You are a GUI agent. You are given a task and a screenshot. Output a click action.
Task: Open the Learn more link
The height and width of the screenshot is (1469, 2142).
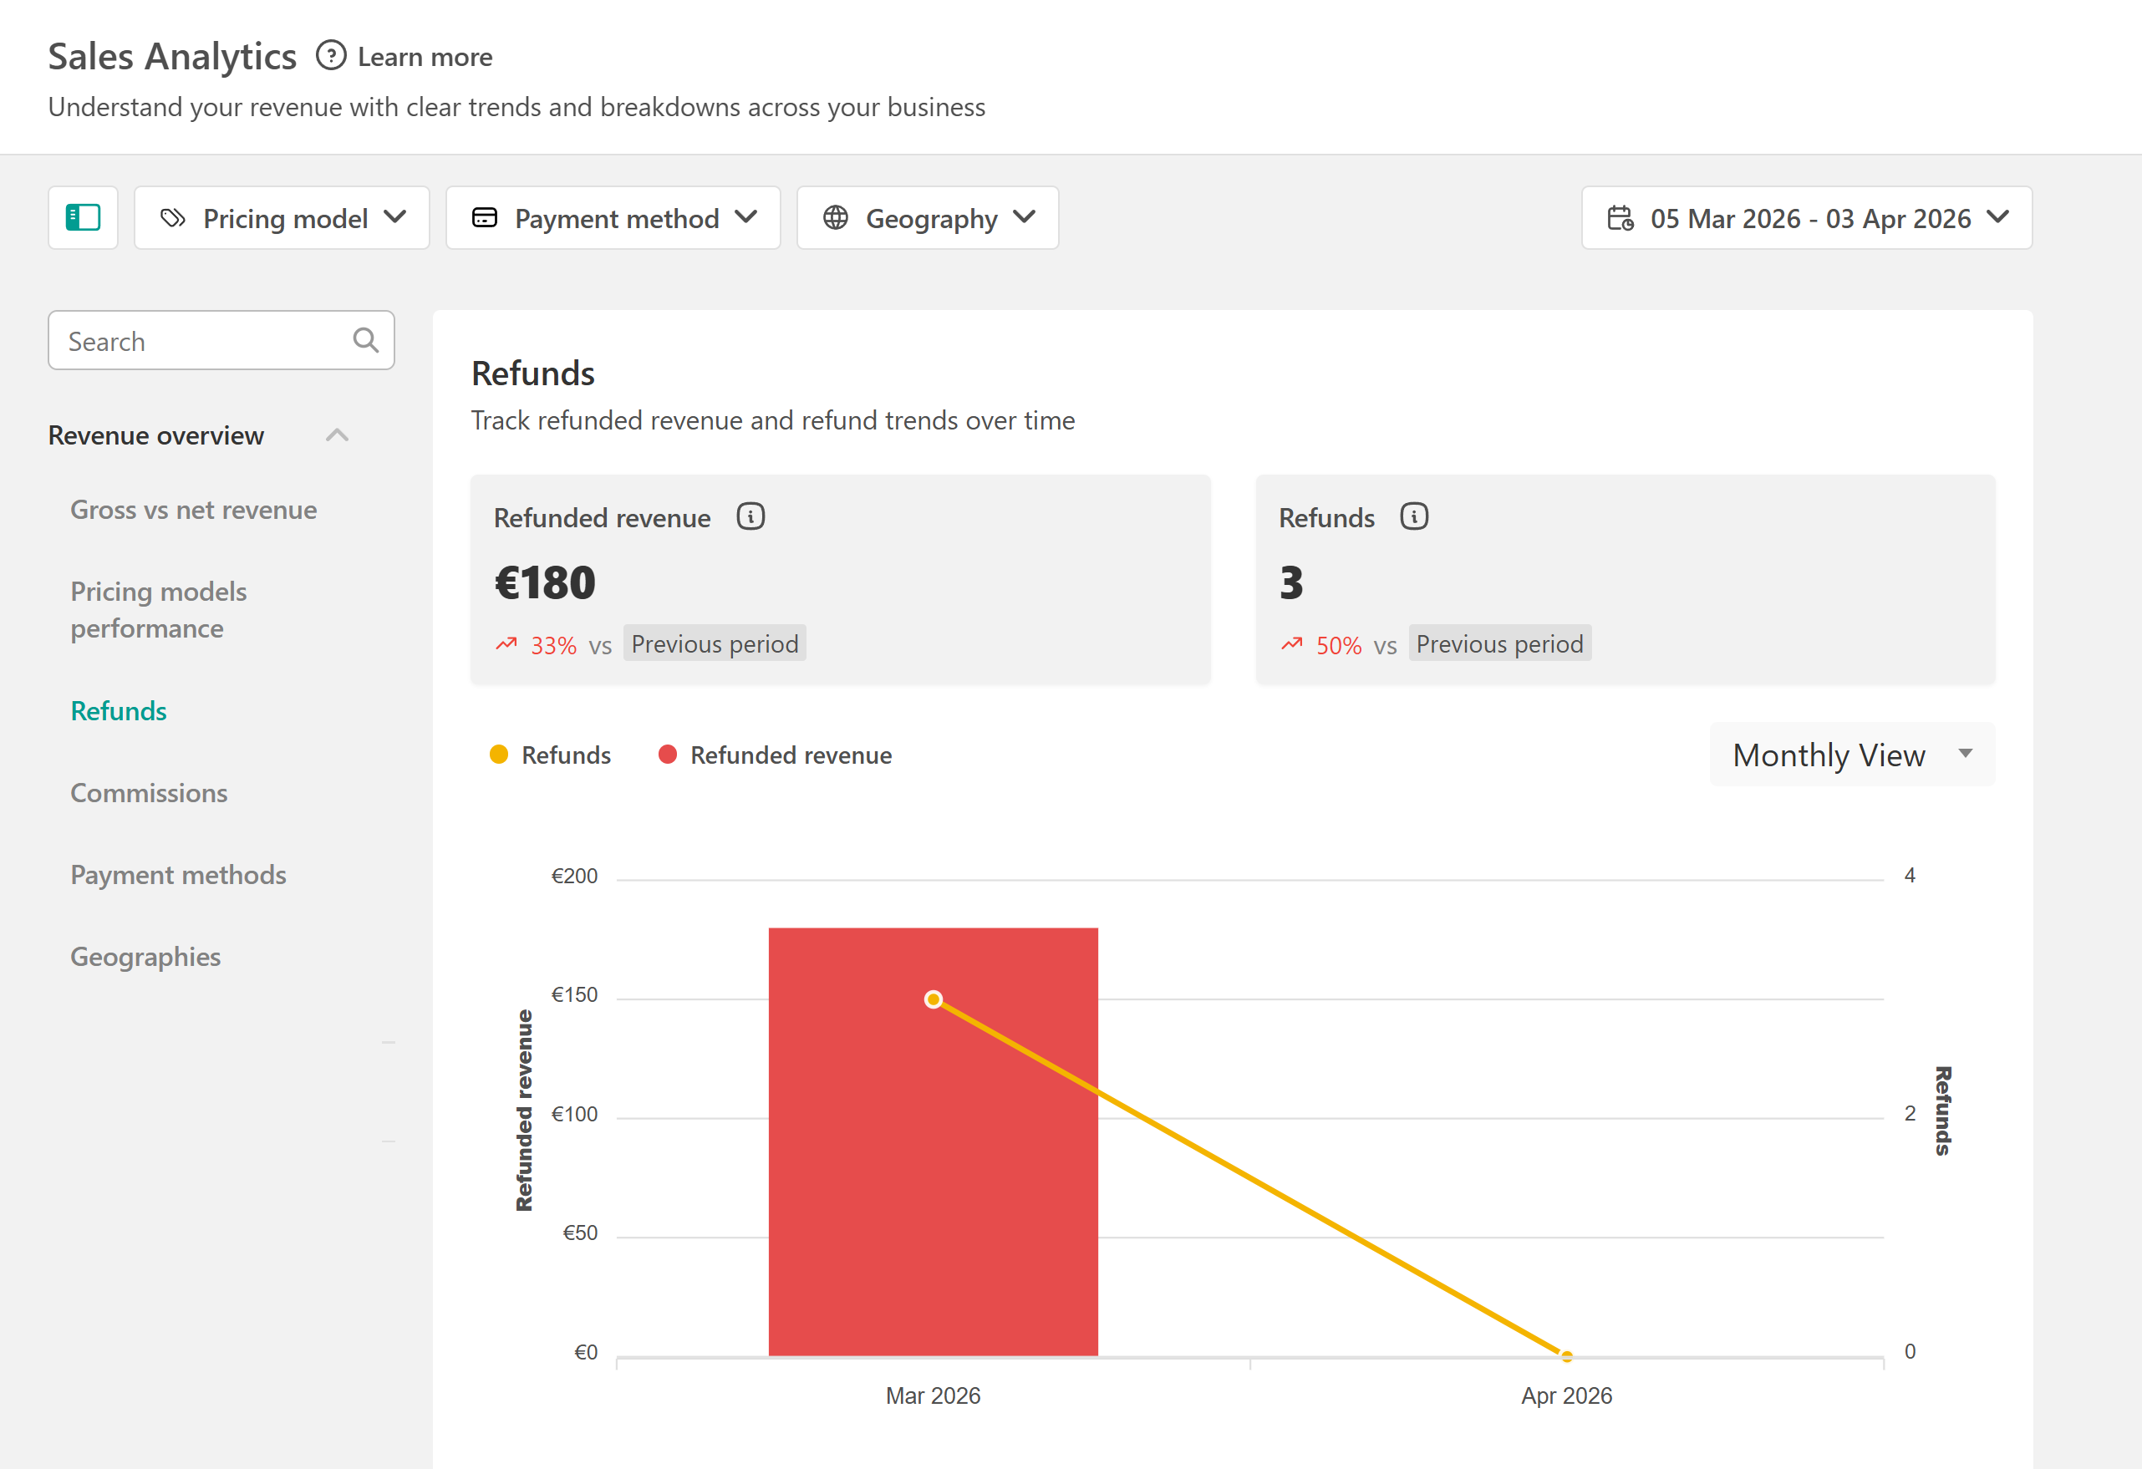425,57
